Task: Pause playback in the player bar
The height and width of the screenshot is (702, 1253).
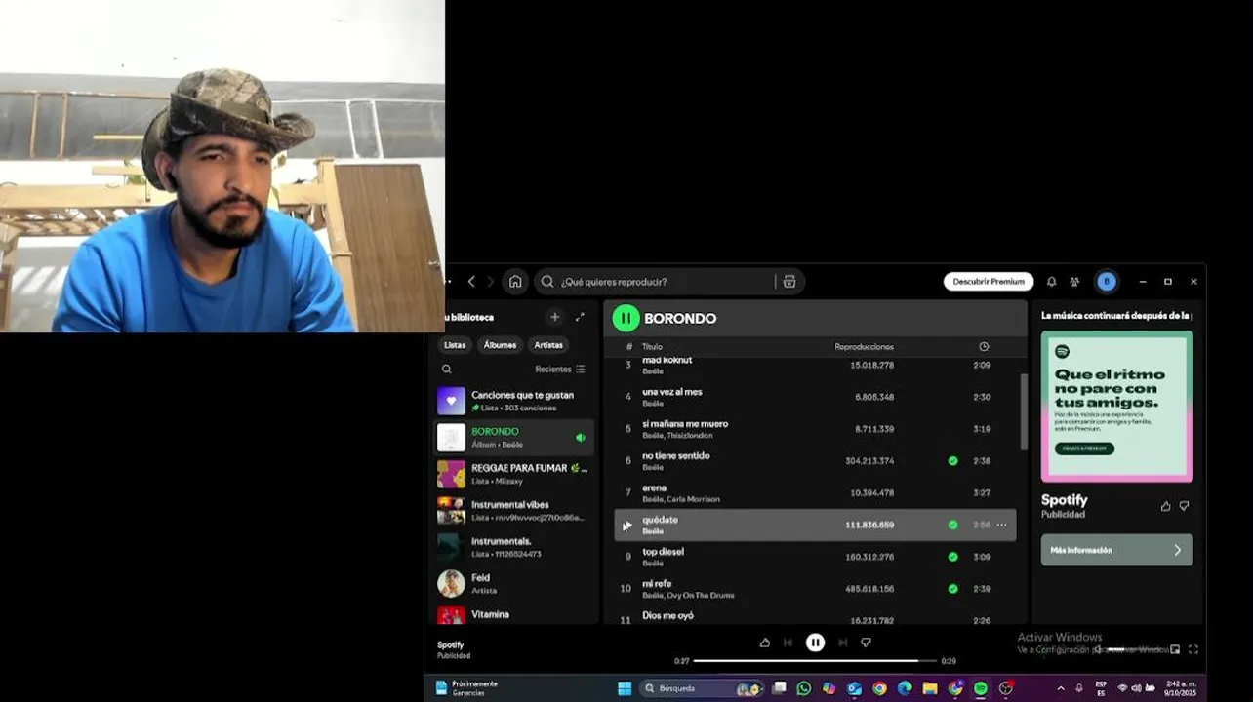Action: click(x=815, y=643)
